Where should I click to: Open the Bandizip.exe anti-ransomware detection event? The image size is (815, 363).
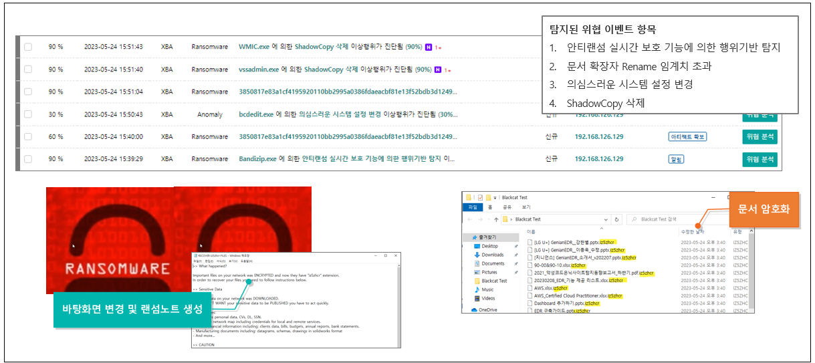347,159
